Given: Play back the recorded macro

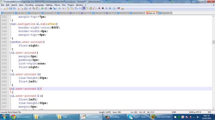Looking at the screenshot, I should 106,8.
